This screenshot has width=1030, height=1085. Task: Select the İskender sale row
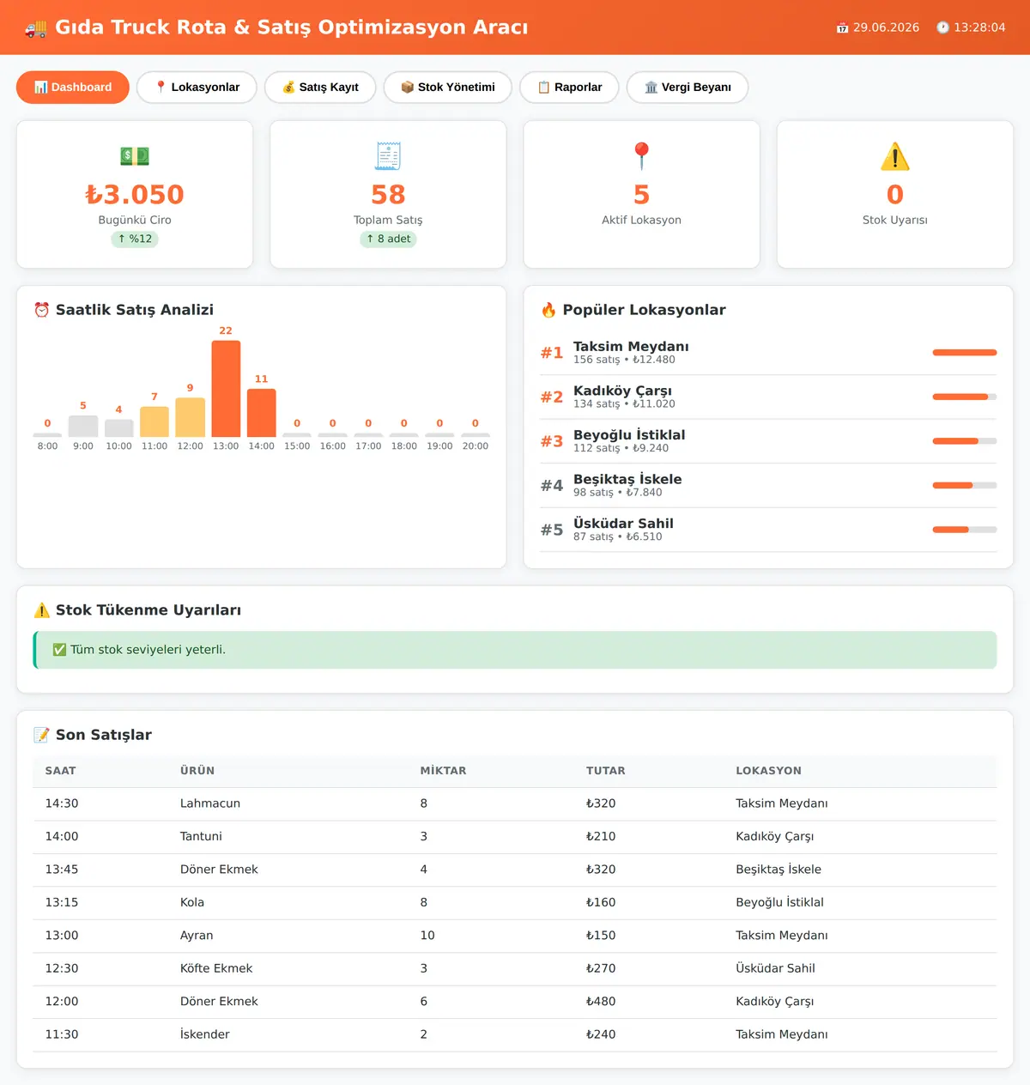point(515,1034)
